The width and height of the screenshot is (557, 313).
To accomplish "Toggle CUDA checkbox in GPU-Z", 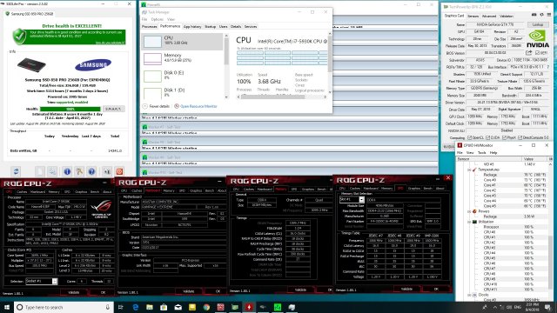I will click(x=487, y=137).
